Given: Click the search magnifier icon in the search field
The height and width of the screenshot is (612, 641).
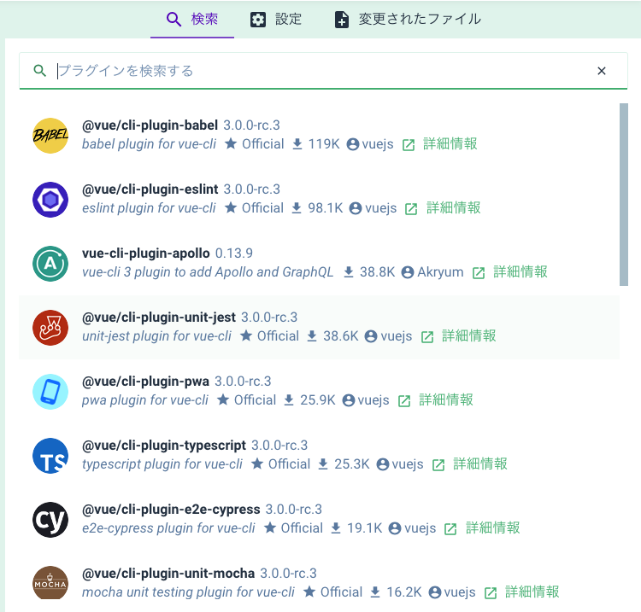Looking at the screenshot, I should tap(39, 71).
